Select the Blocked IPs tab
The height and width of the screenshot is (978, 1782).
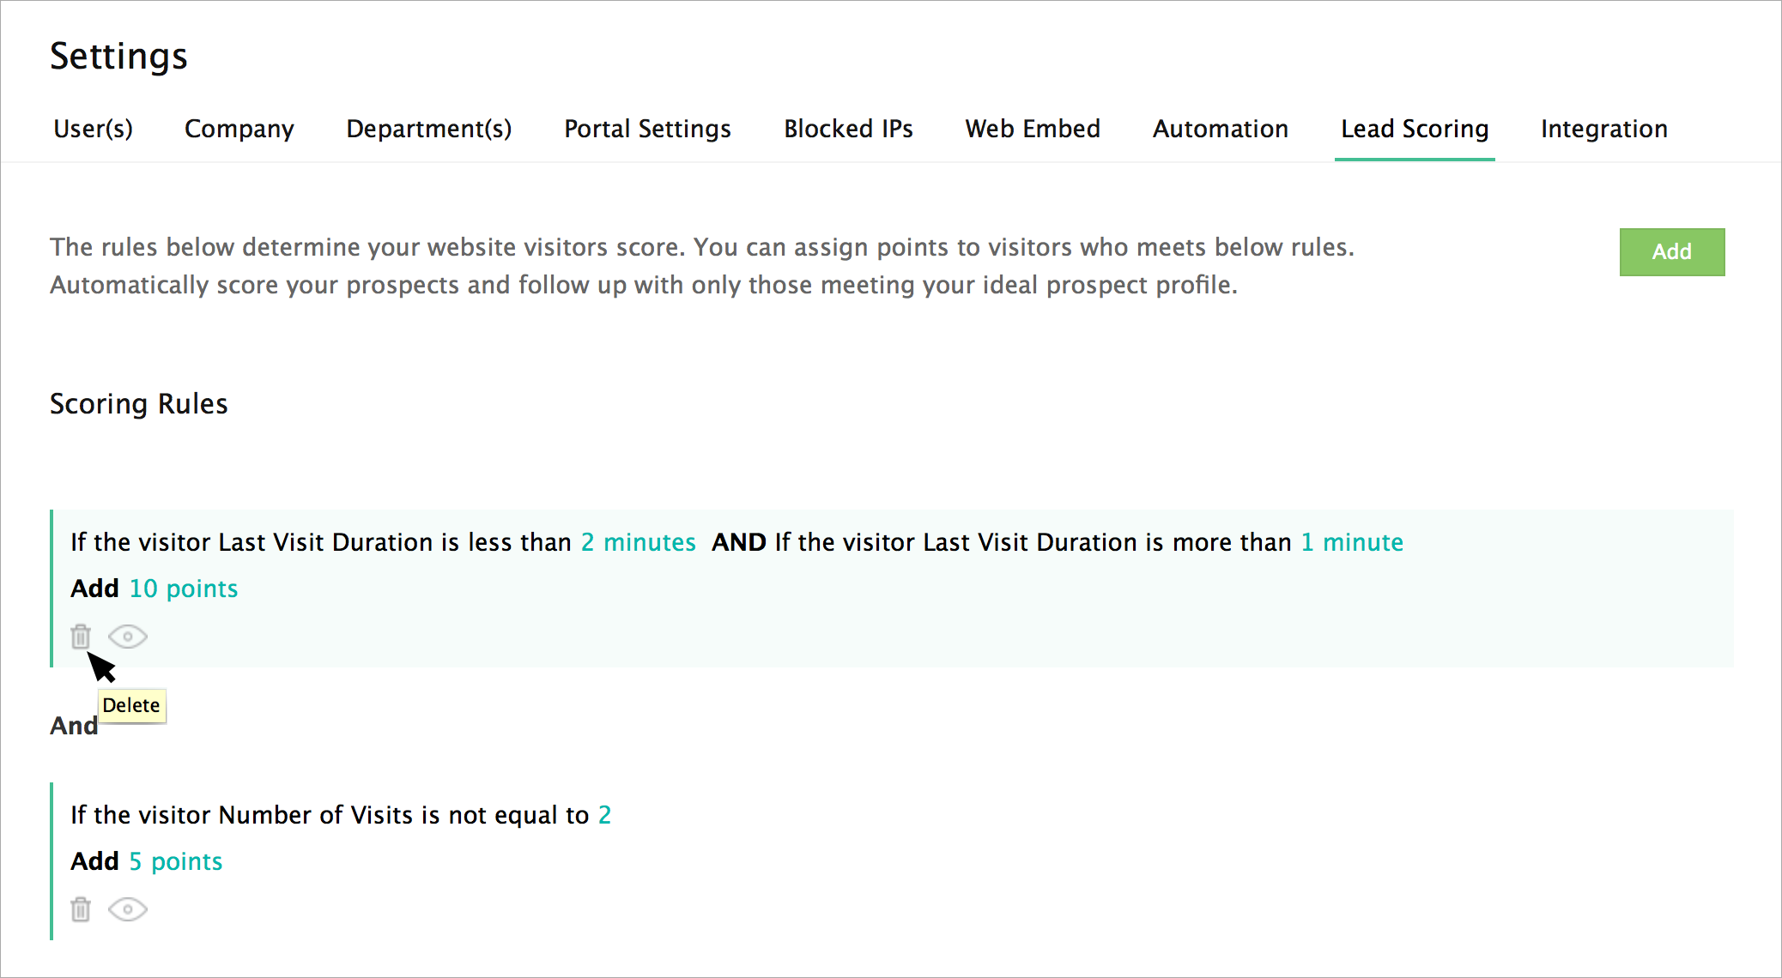848,129
